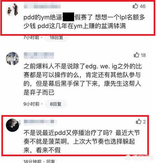Open blurred username above 之前爆料人 comment
This screenshot has width=157, height=163.
(39, 56)
